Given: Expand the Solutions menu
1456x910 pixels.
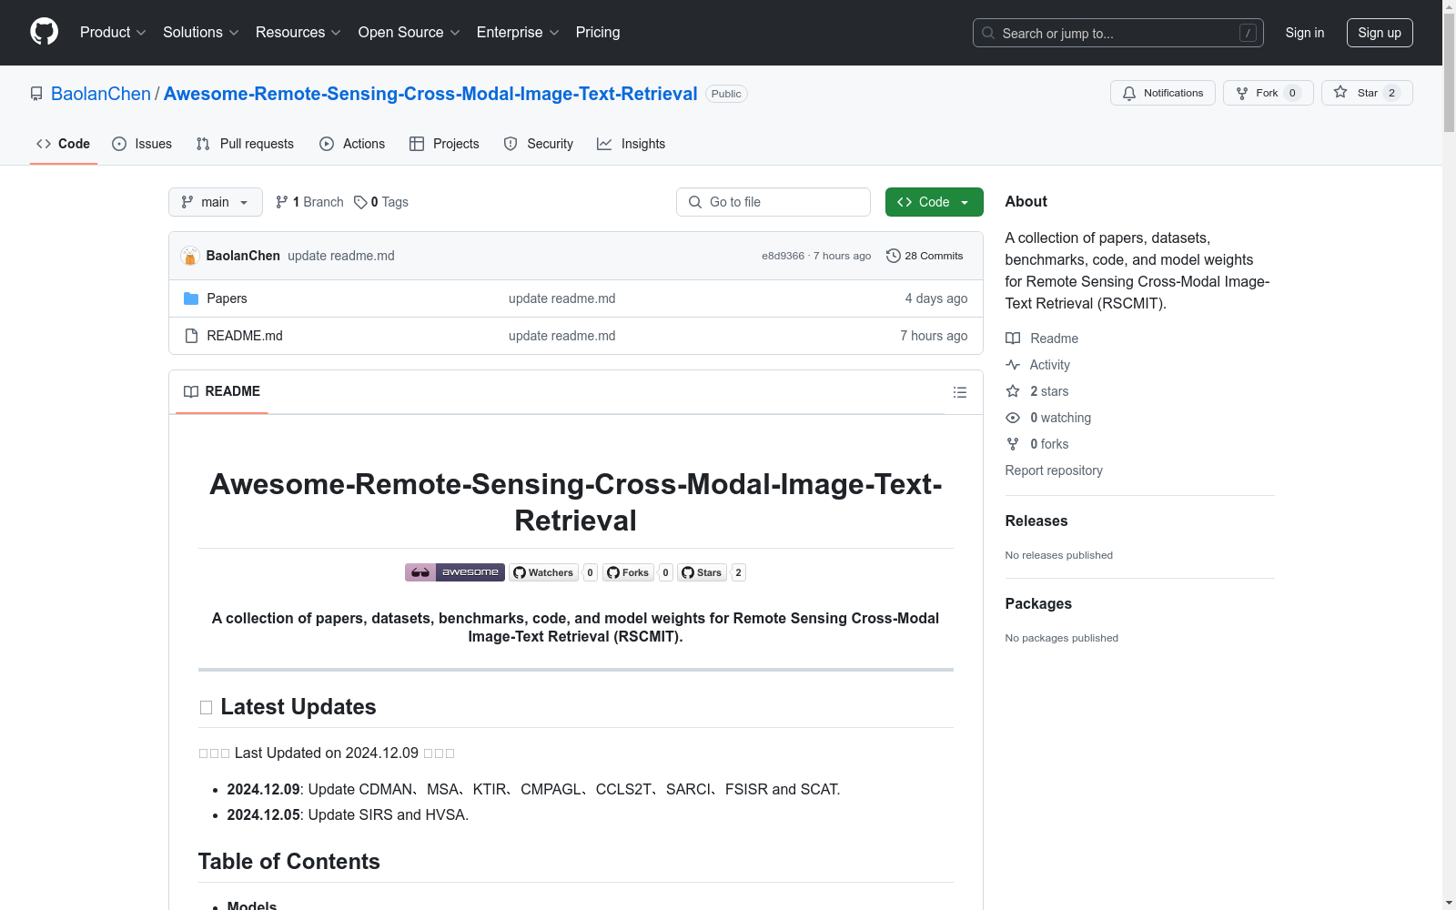Looking at the screenshot, I should 200,33.
